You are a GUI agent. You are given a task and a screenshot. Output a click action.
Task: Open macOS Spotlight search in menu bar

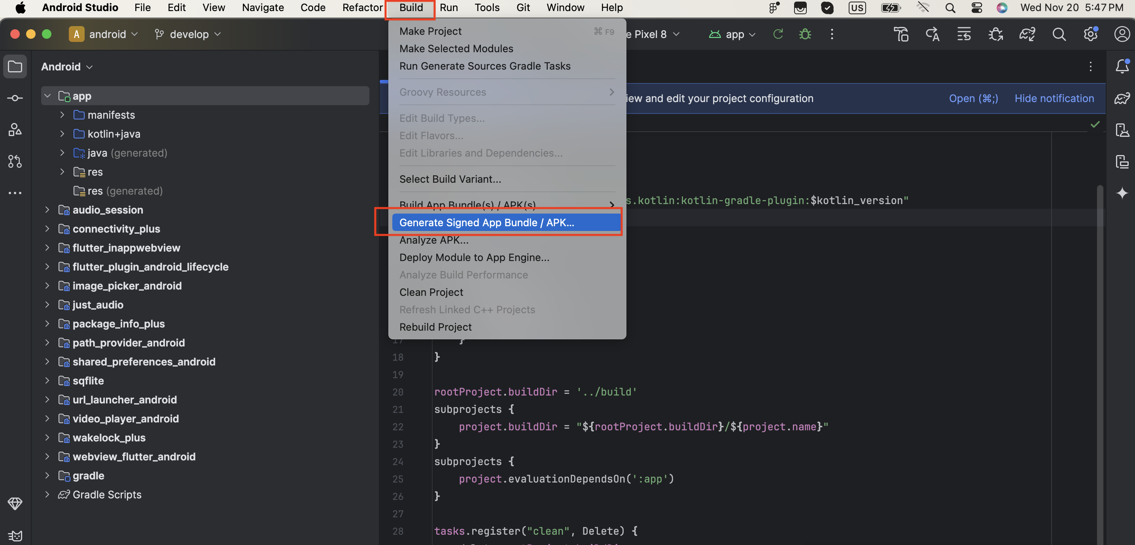[950, 8]
